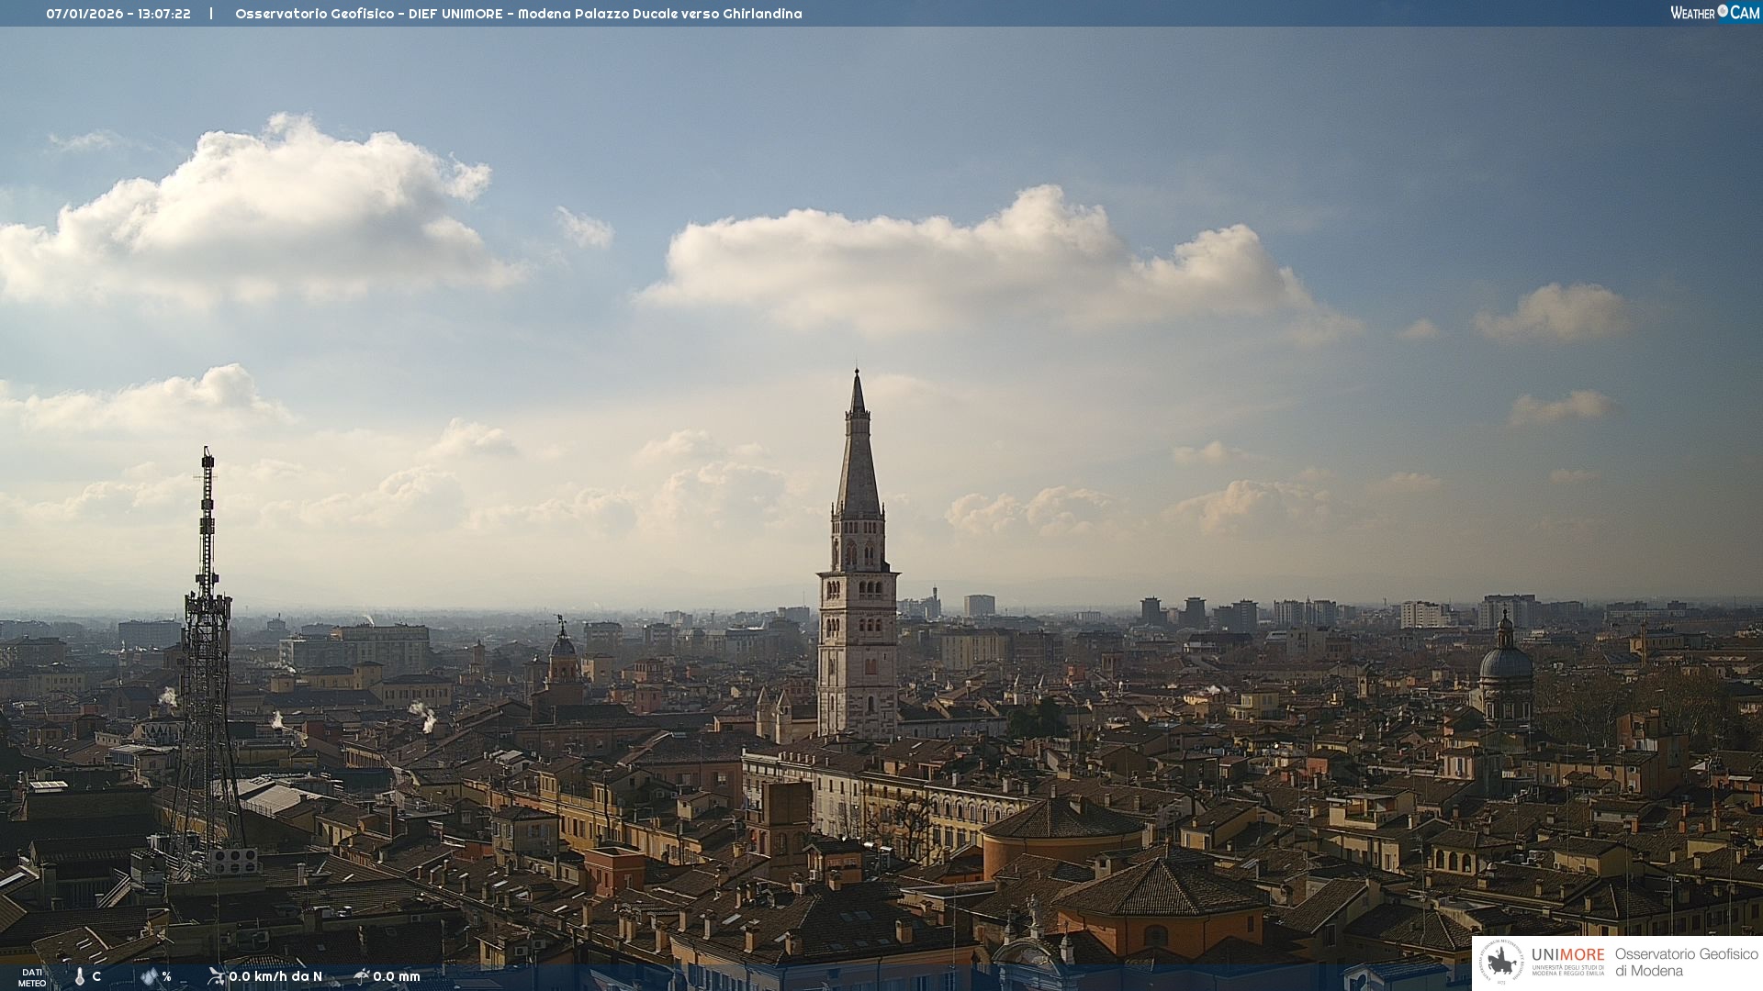Click the blue globe in WeatherCAM logo
The image size is (1763, 991).
(1723, 11)
